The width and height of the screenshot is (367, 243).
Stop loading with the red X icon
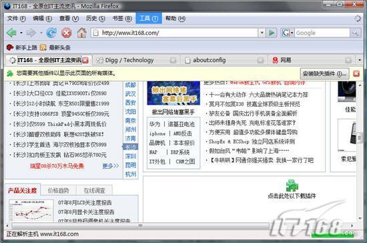(x=67, y=33)
